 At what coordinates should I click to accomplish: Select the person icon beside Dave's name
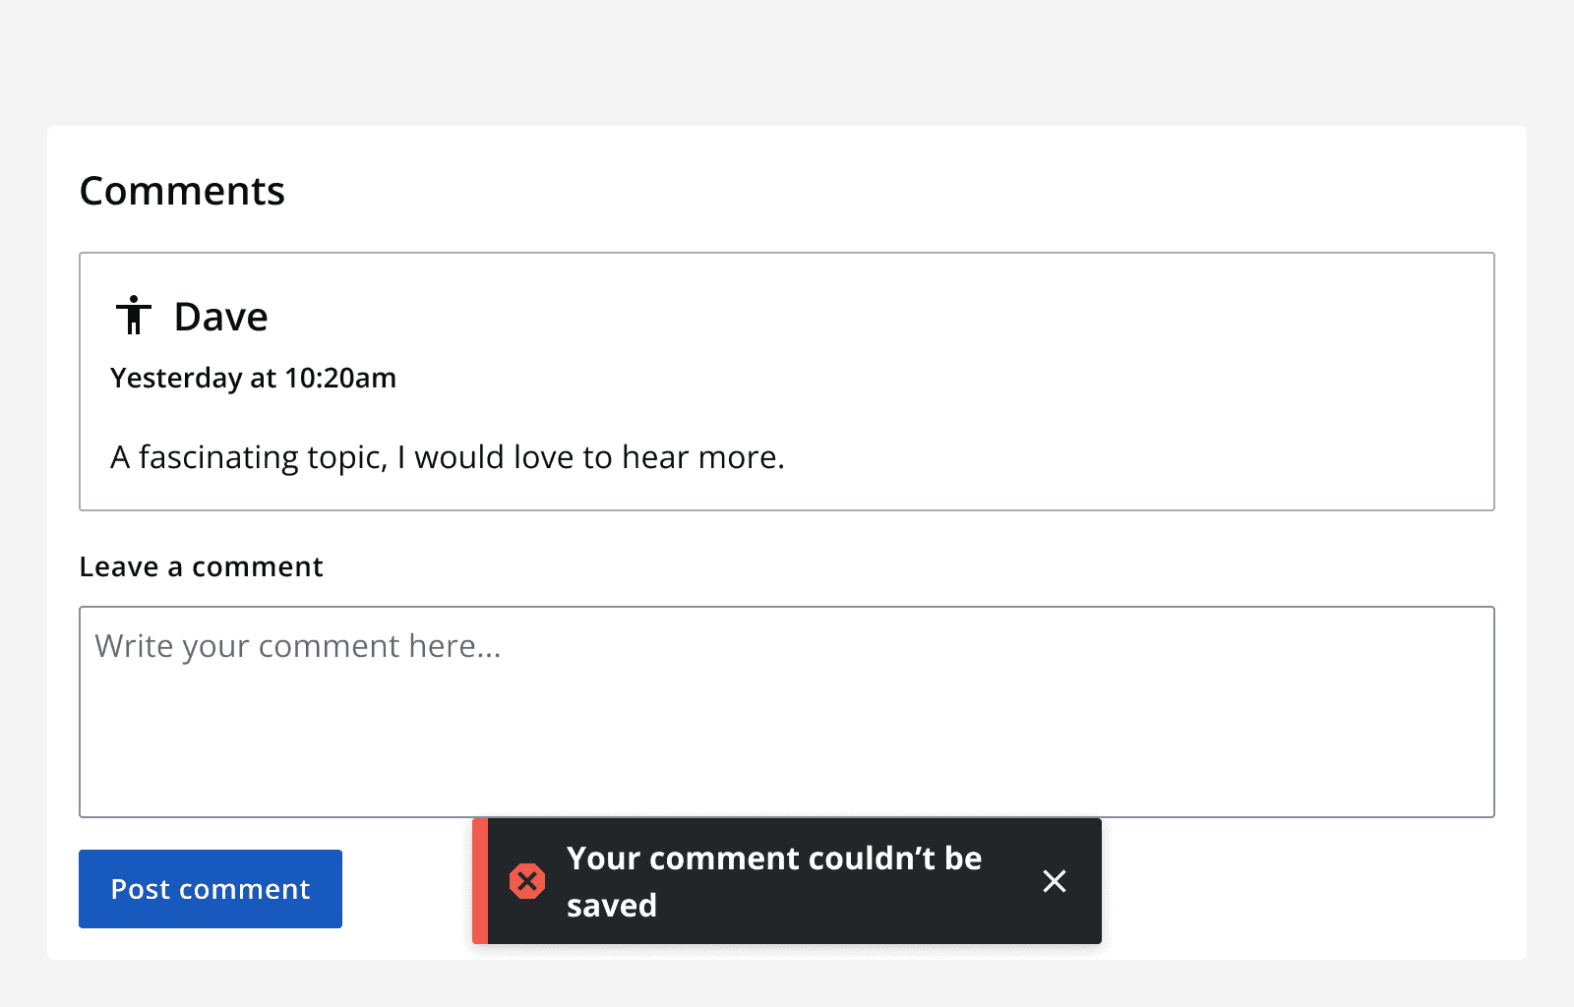(134, 315)
